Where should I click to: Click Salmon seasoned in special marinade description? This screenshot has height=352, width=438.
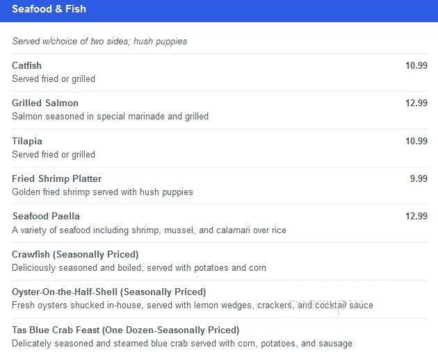[x=110, y=117]
